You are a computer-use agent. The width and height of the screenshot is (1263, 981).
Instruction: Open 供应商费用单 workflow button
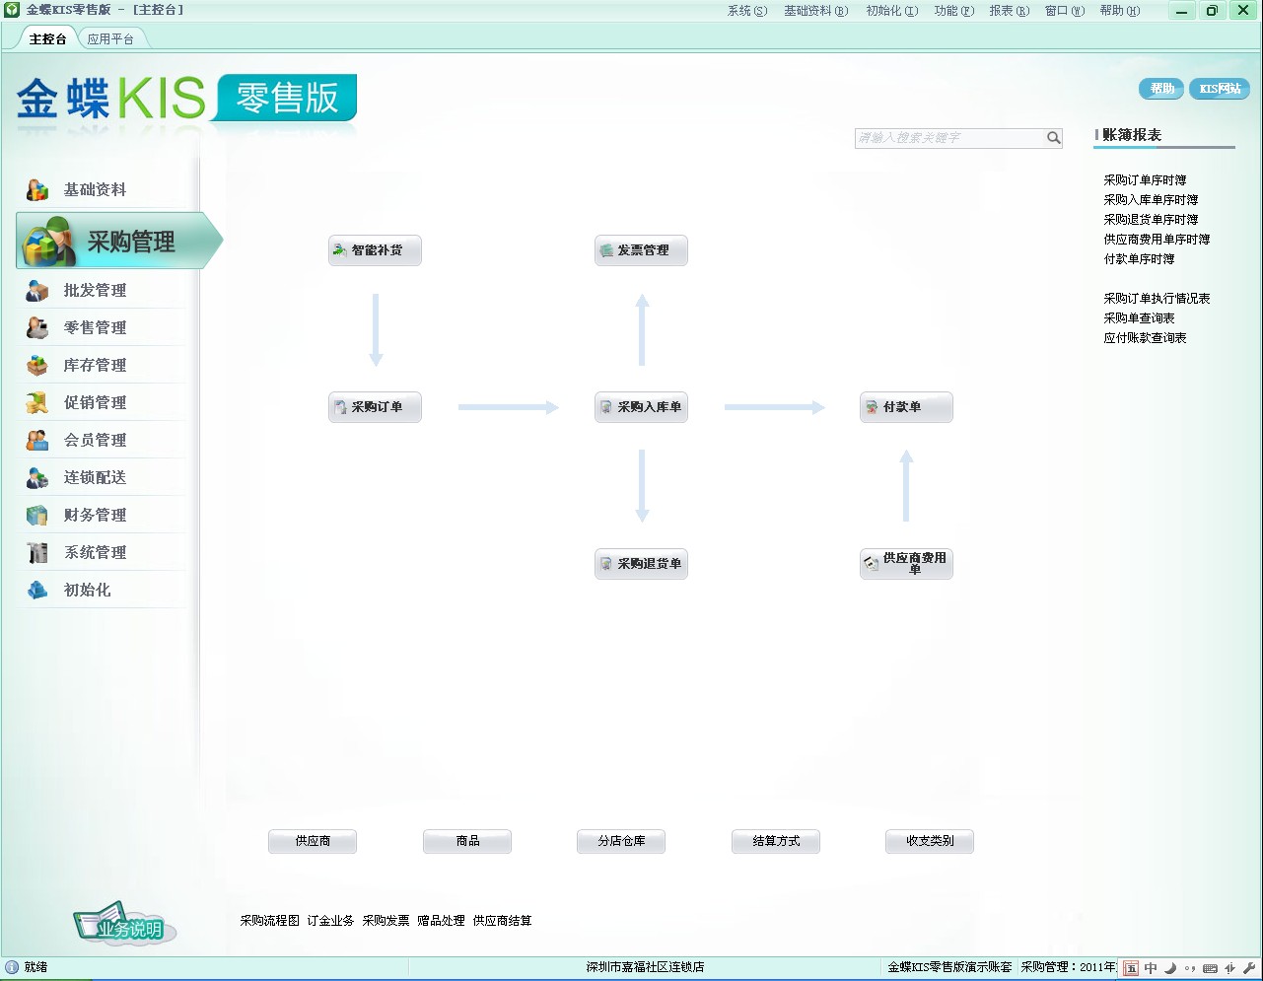[x=906, y=564]
